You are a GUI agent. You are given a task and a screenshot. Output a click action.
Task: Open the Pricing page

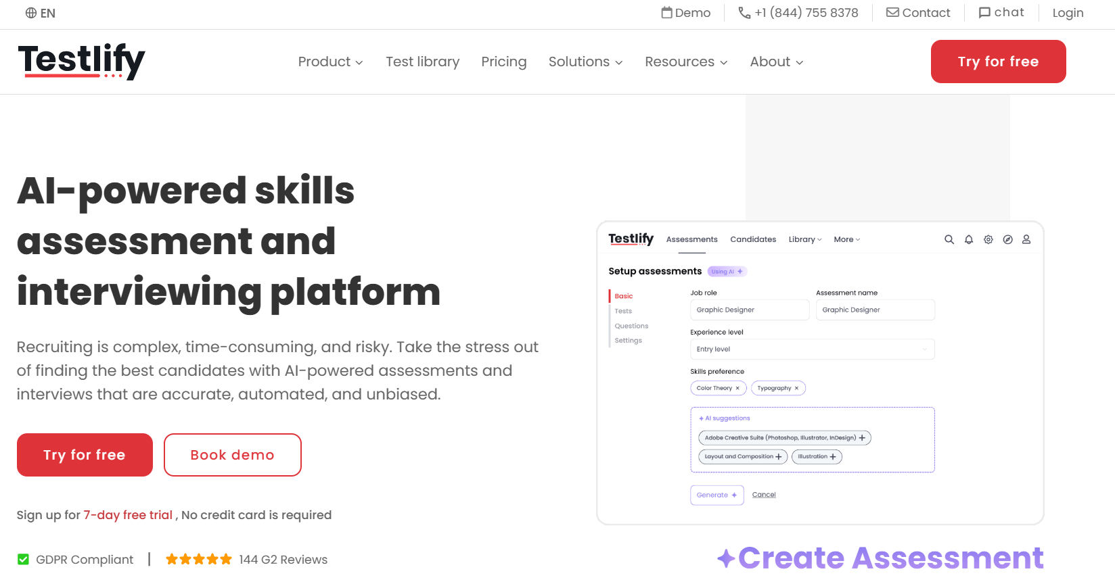point(504,62)
